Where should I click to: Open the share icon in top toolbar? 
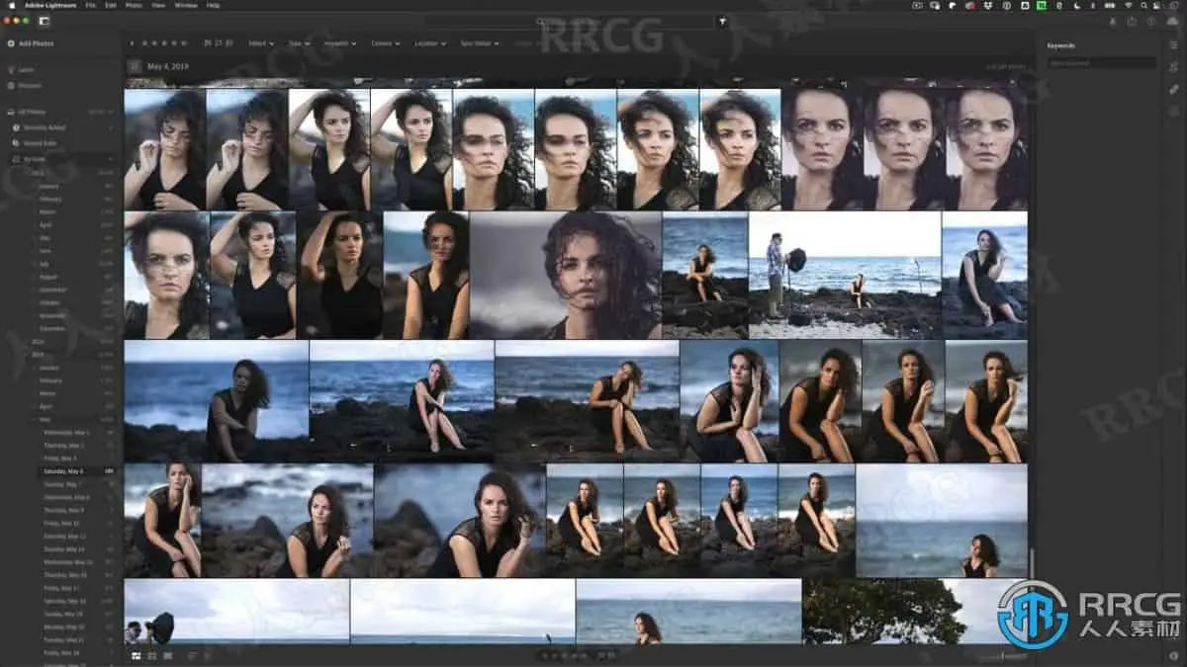(1132, 21)
